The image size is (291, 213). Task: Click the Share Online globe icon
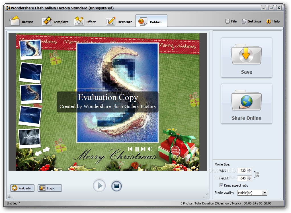(x=246, y=100)
